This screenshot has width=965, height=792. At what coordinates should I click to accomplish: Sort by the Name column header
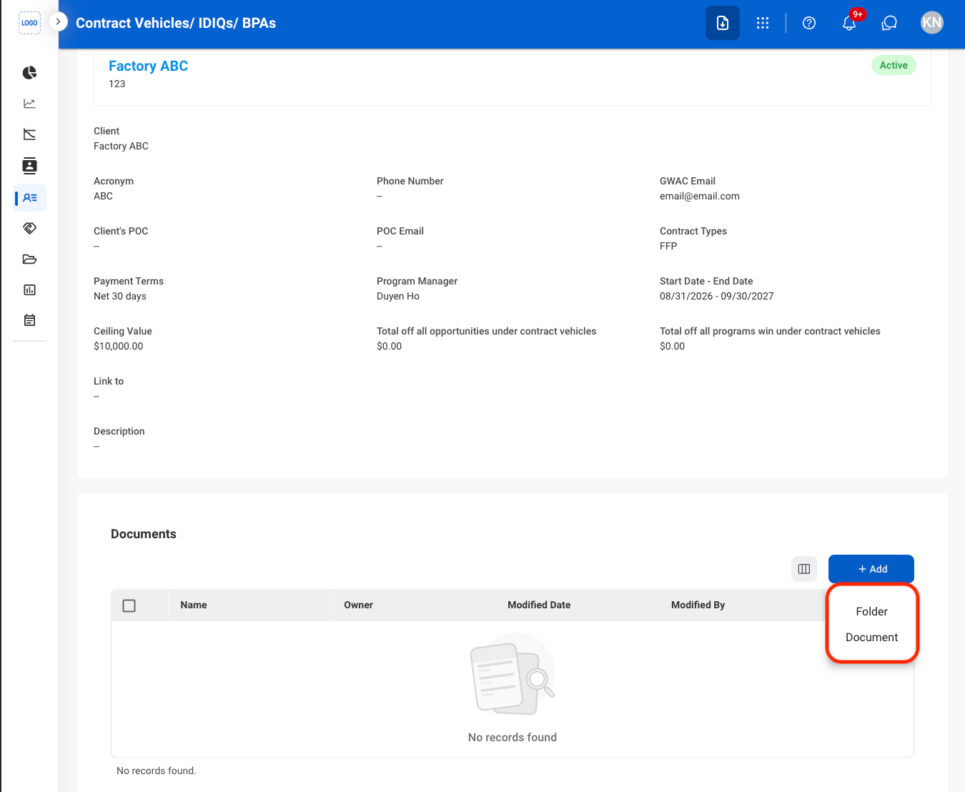pos(194,605)
